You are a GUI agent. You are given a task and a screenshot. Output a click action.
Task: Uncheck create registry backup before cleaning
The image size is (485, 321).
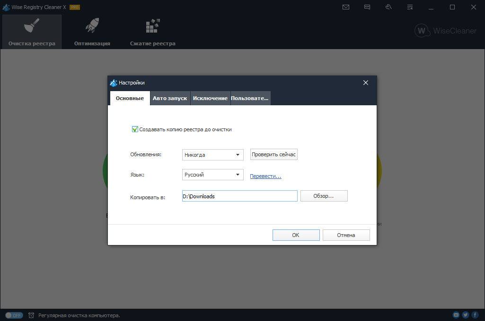[135, 129]
